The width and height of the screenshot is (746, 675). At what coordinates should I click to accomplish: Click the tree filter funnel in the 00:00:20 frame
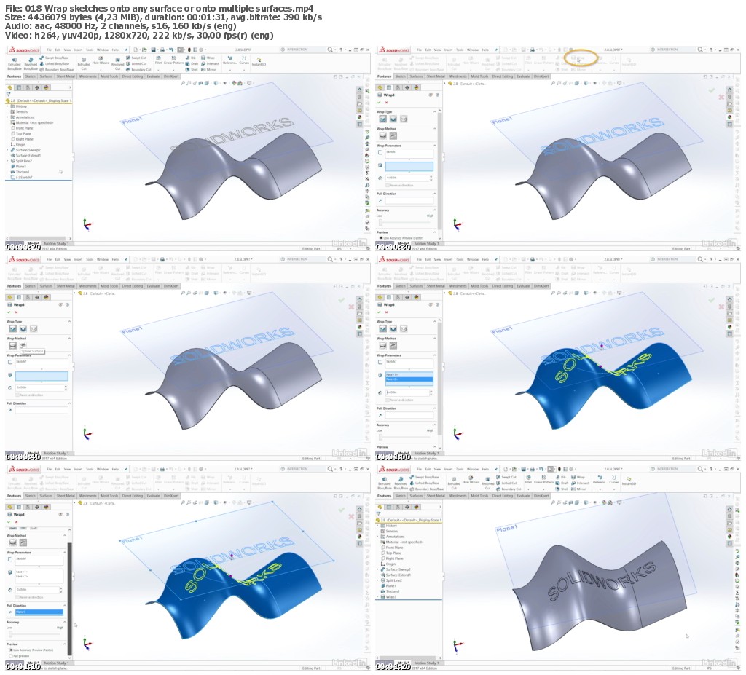(x=8, y=94)
